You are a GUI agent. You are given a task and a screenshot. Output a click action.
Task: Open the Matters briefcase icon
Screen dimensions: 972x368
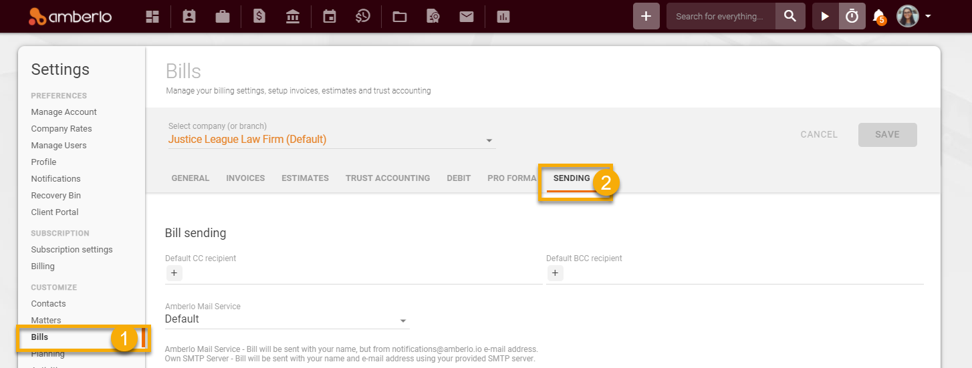[223, 17]
